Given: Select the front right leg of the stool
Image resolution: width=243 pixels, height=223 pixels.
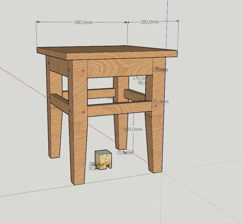Looking at the screenshot, I should tap(155, 139).
